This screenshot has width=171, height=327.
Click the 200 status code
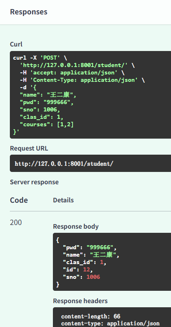(x=16, y=223)
